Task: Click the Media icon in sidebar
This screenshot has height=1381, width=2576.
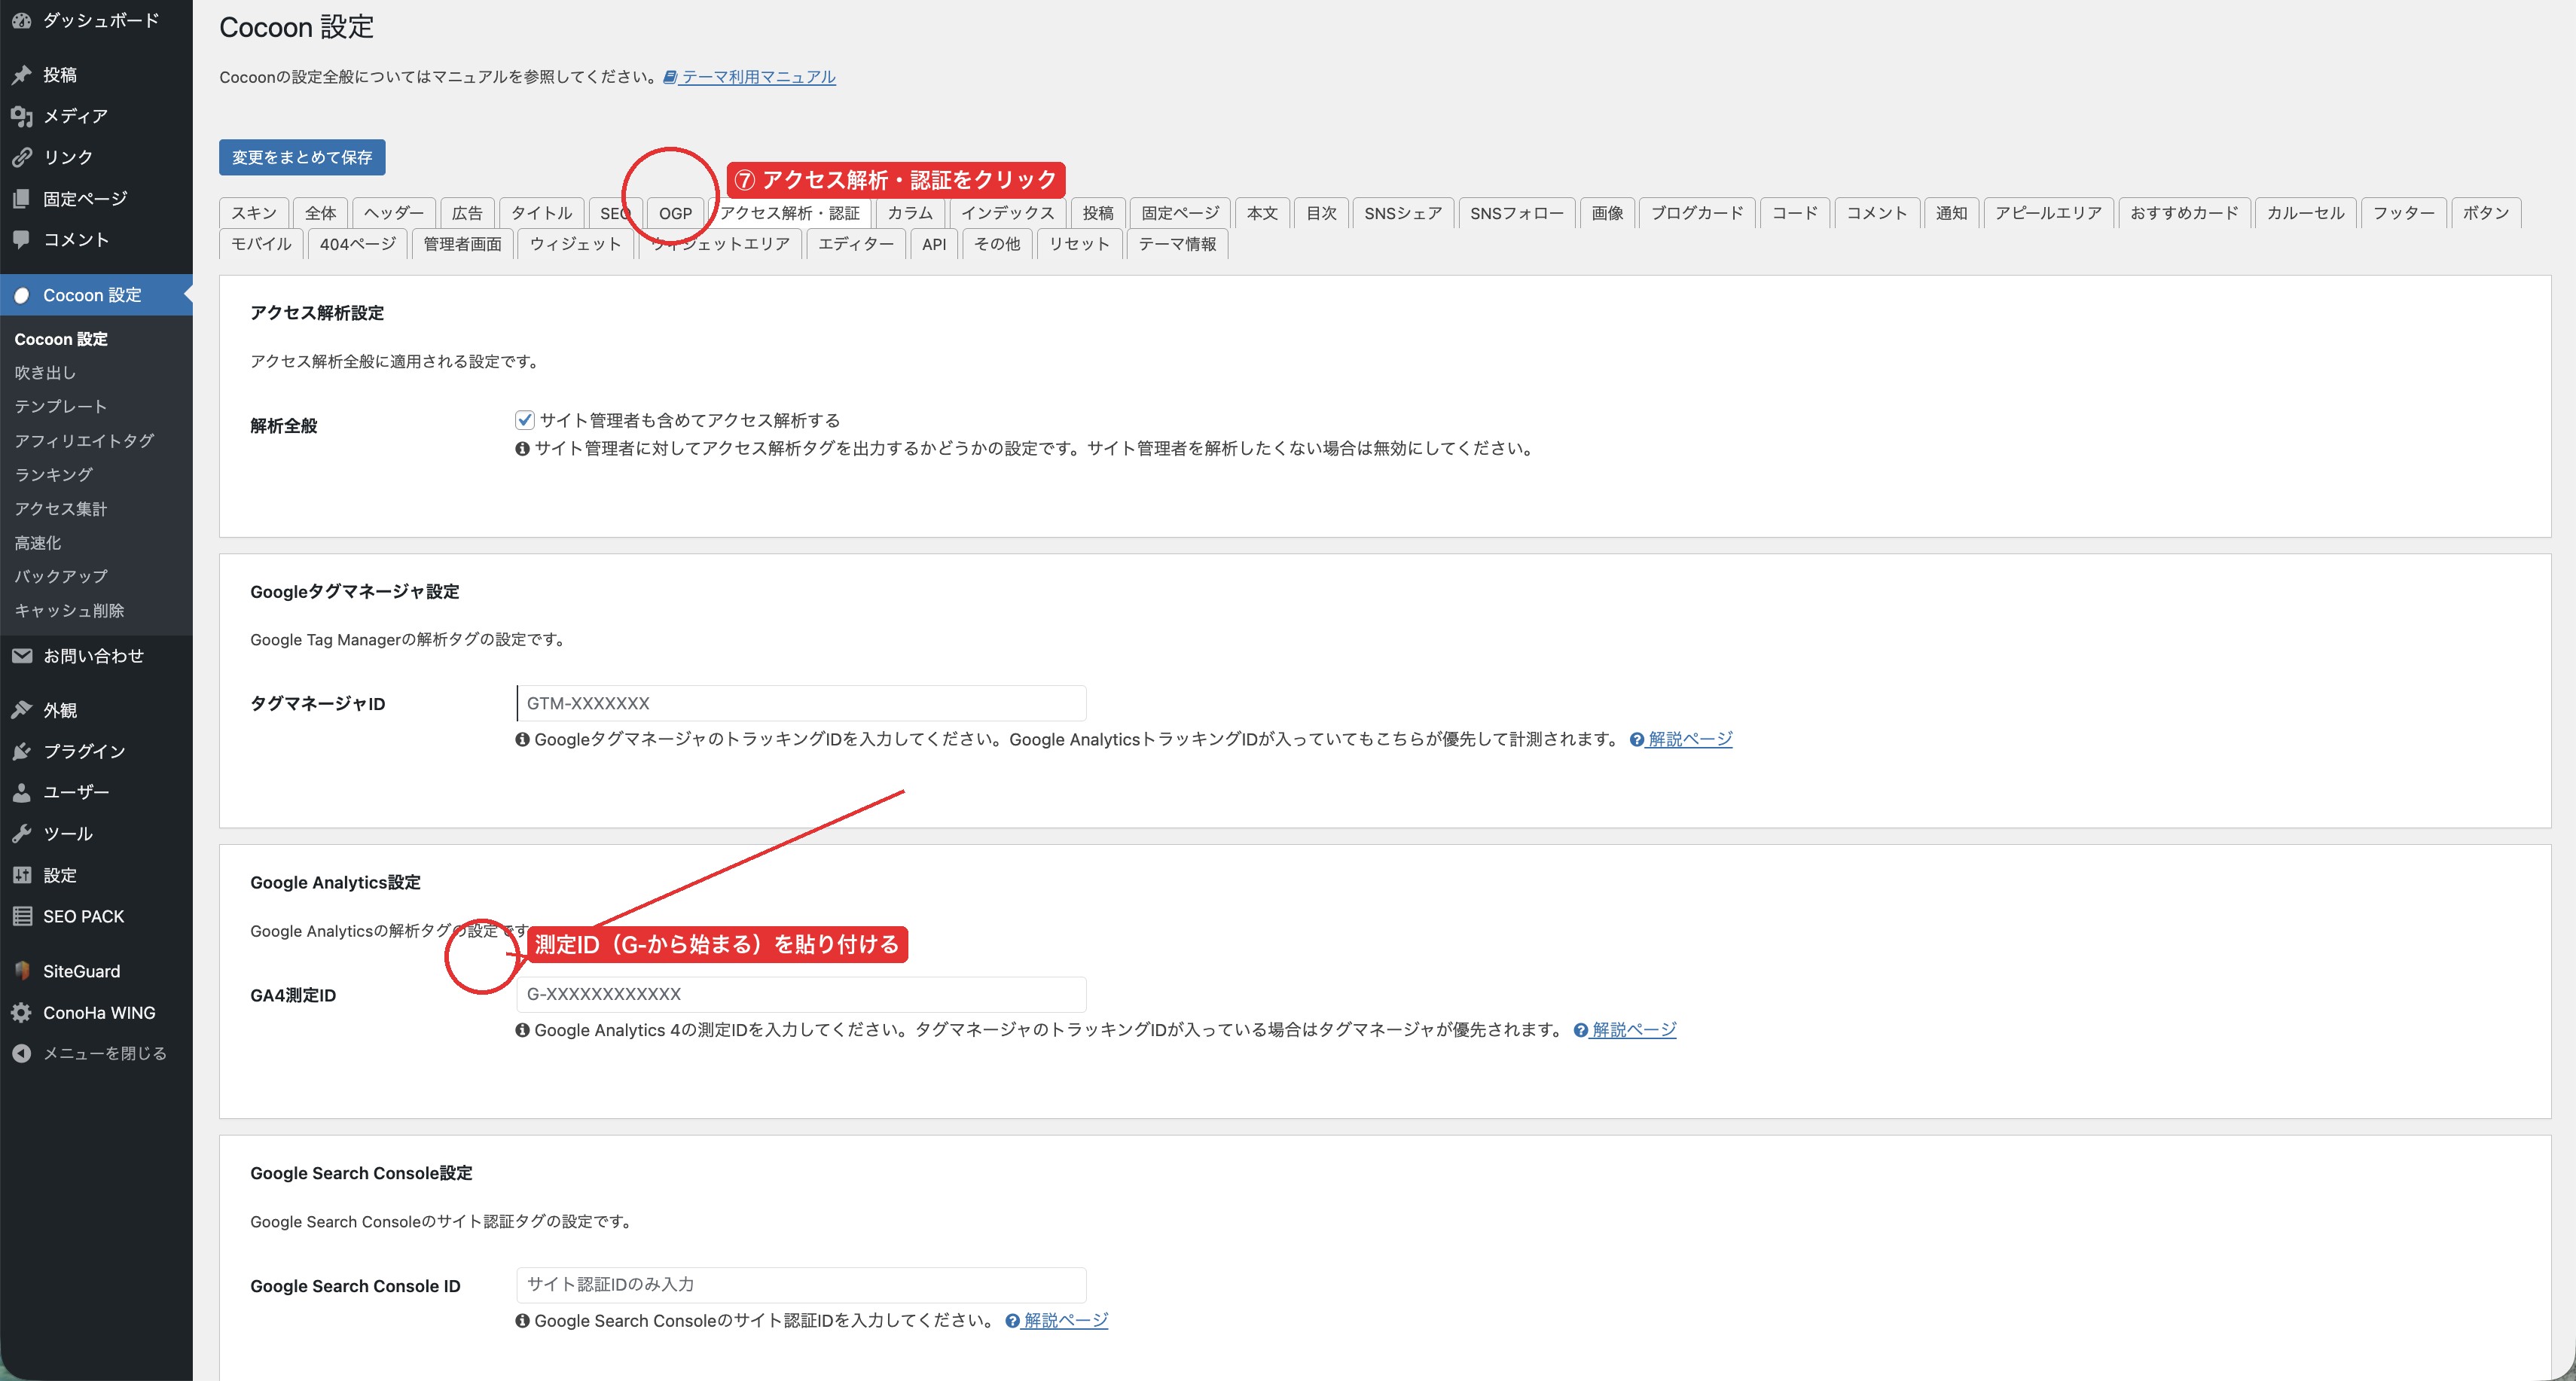Action: (21, 116)
